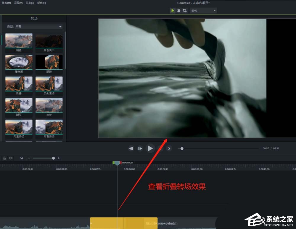Screen dimensions: 296x229
Task: Choose the 波纹 (Ripple) transition
Action: (x=49, y=106)
